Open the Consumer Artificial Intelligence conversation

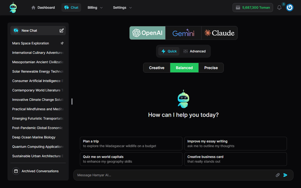coord(38,81)
